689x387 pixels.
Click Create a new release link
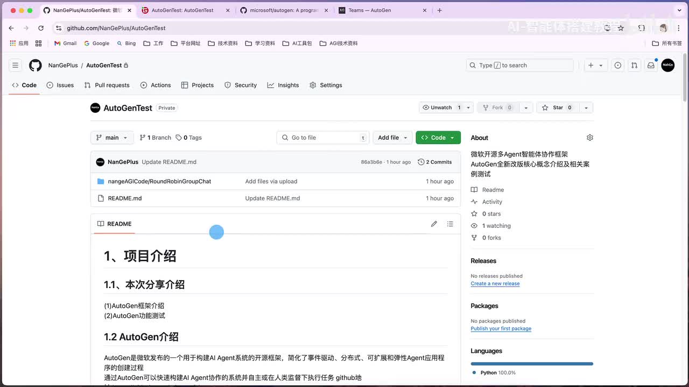(x=495, y=283)
